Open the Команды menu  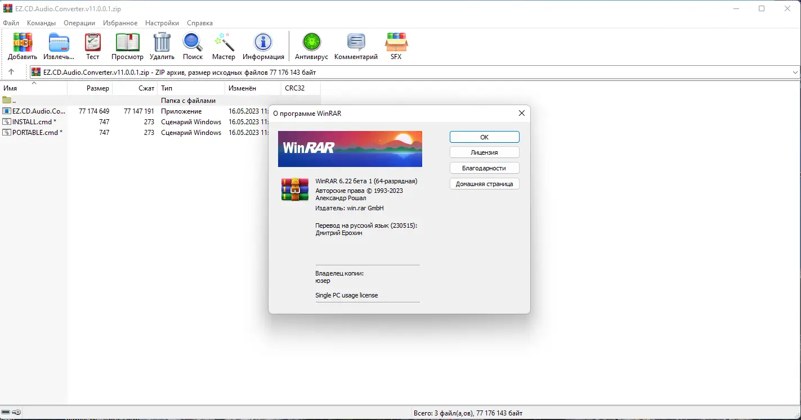[x=41, y=23]
